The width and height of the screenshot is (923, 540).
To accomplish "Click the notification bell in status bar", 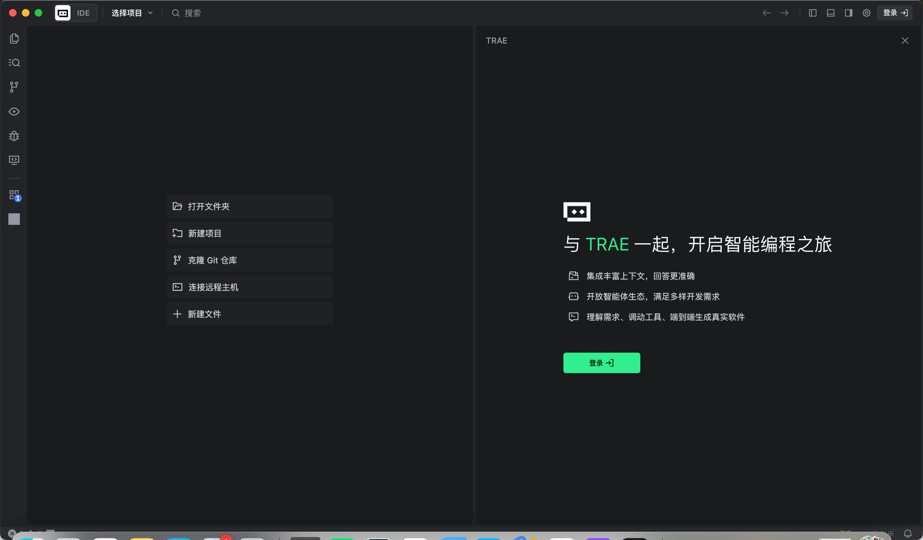I will [x=907, y=533].
